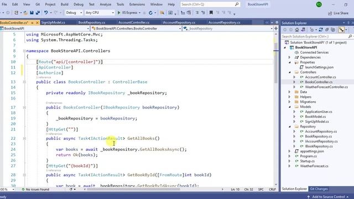Click Comment out selected lines icon

[197, 13]
